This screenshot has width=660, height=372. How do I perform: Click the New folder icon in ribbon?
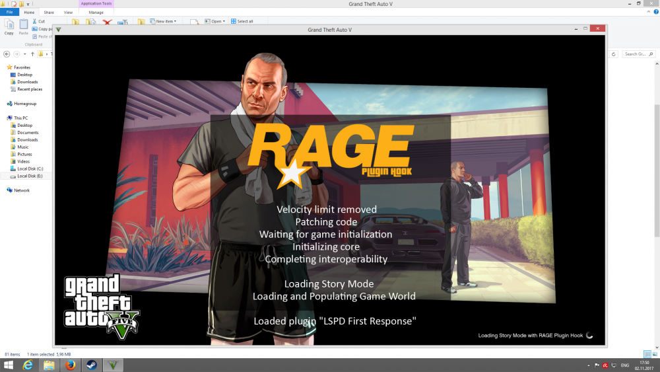pos(141,22)
